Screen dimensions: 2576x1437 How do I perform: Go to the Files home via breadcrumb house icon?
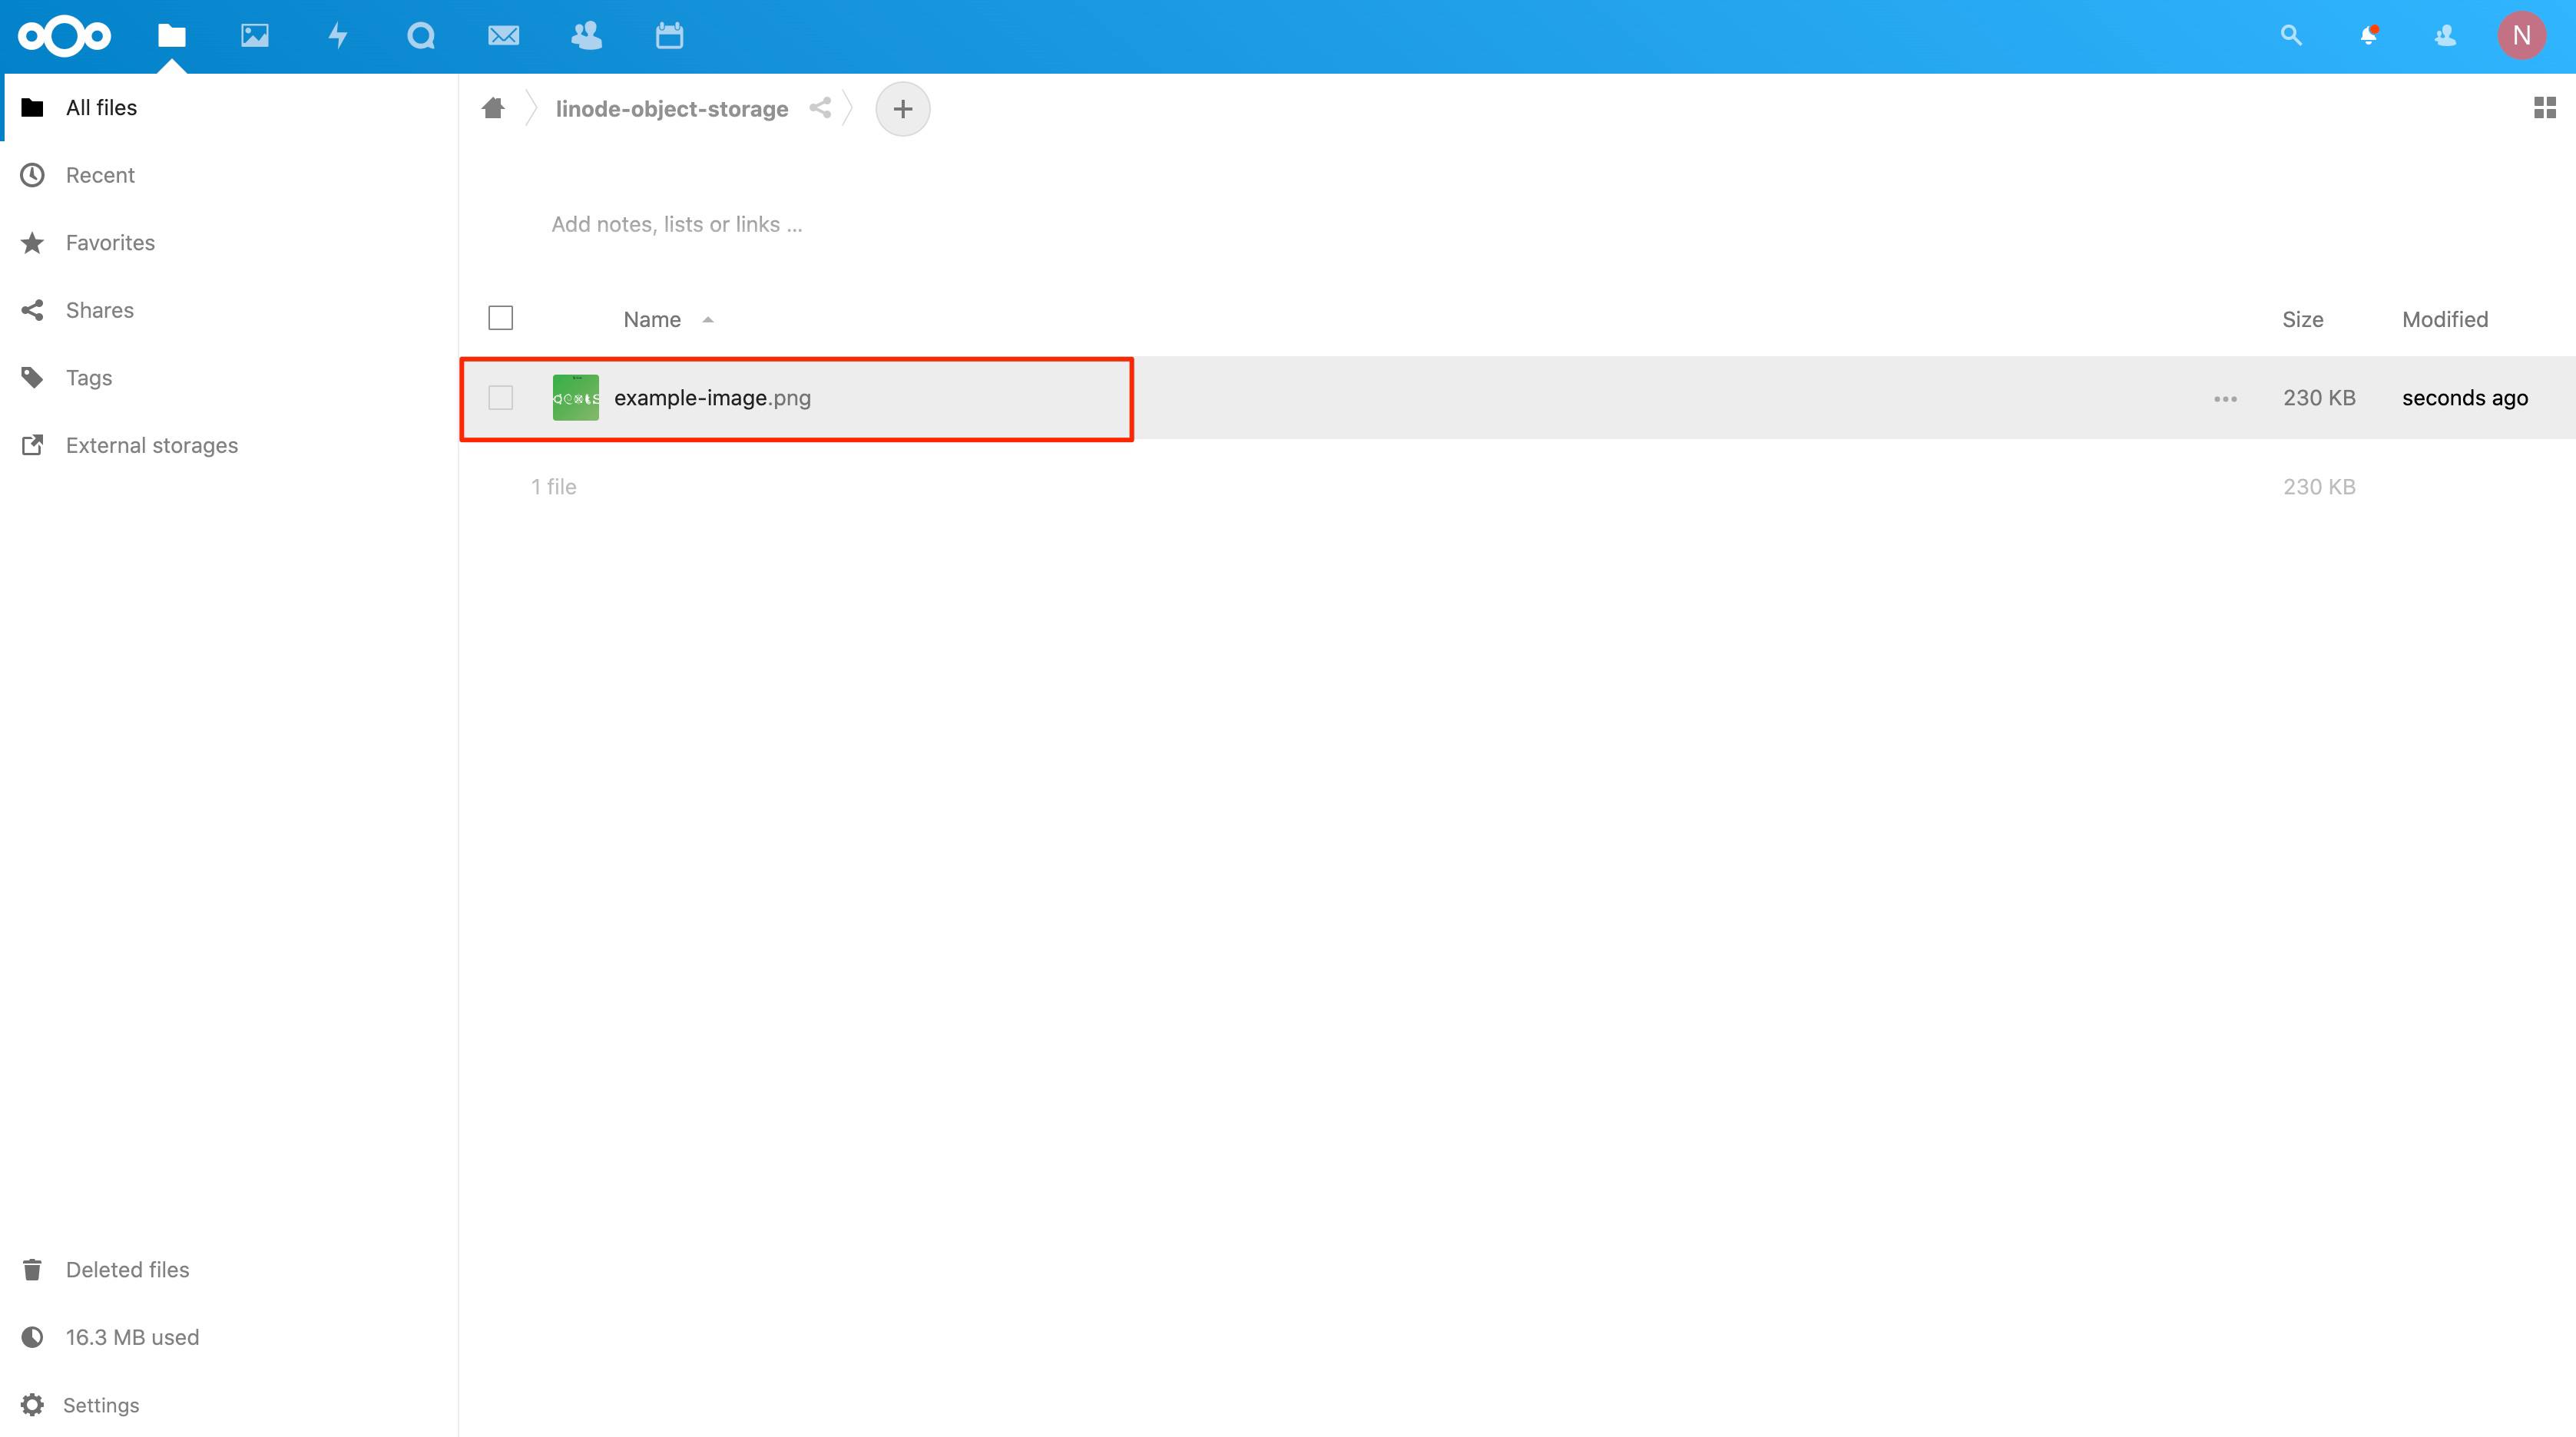[x=492, y=108]
